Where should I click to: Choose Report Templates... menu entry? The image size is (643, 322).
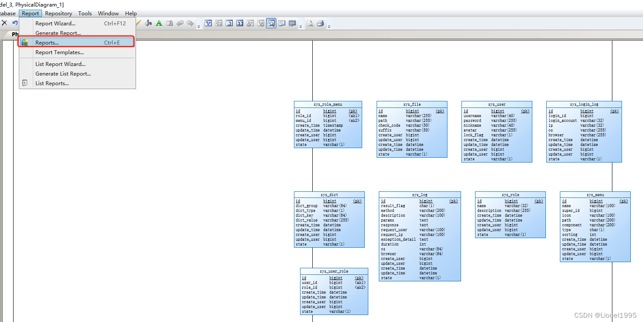click(77, 52)
